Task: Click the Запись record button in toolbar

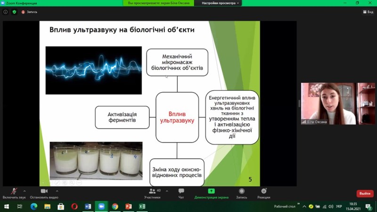Action: [242, 194]
